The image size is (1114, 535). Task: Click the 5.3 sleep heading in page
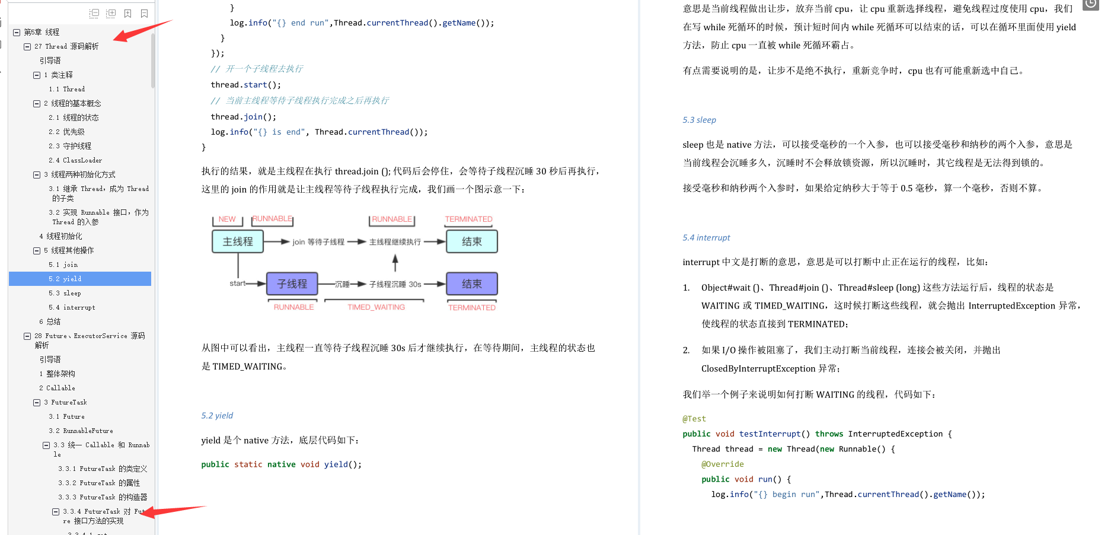(699, 120)
